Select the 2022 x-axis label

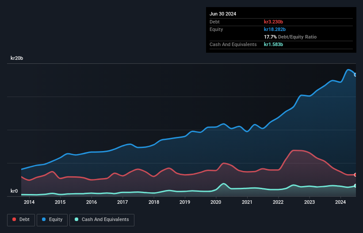tap(278, 202)
